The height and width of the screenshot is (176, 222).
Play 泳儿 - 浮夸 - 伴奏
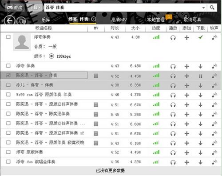pos(173,85)
